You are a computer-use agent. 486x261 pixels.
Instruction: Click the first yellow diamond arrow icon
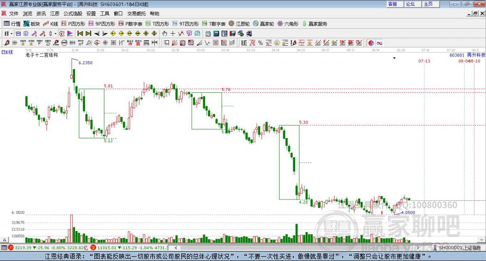pos(113,34)
